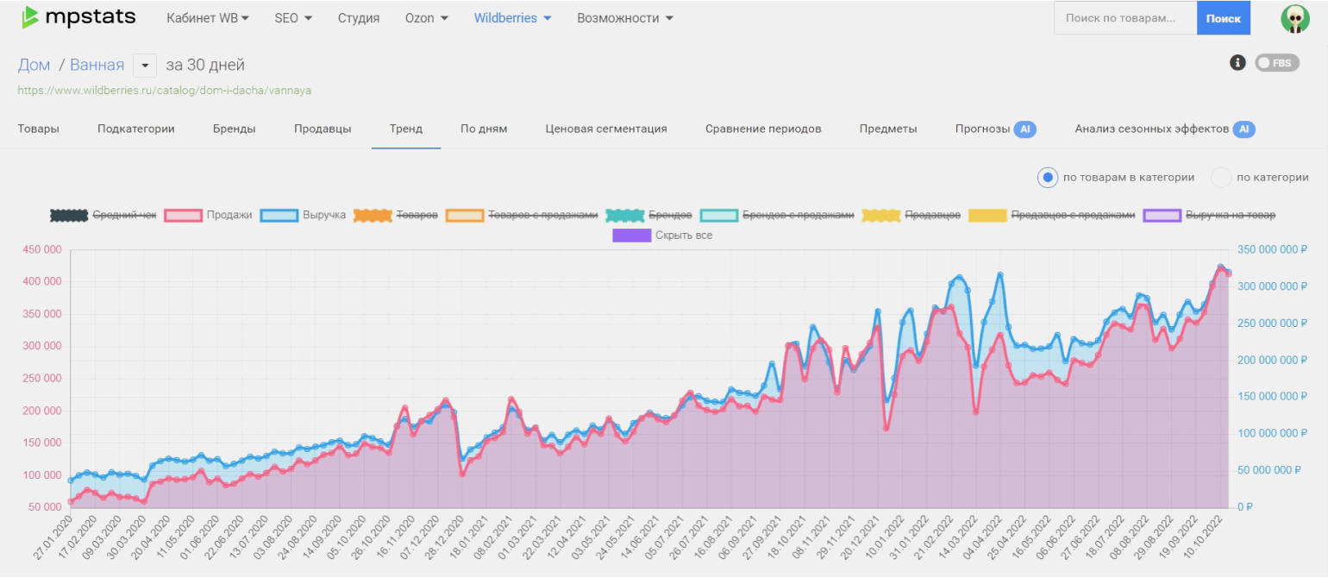Toggle legend series 'Продавцов'
The height and width of the screenshot is (578, 1328).
click(x=911, y=215)
